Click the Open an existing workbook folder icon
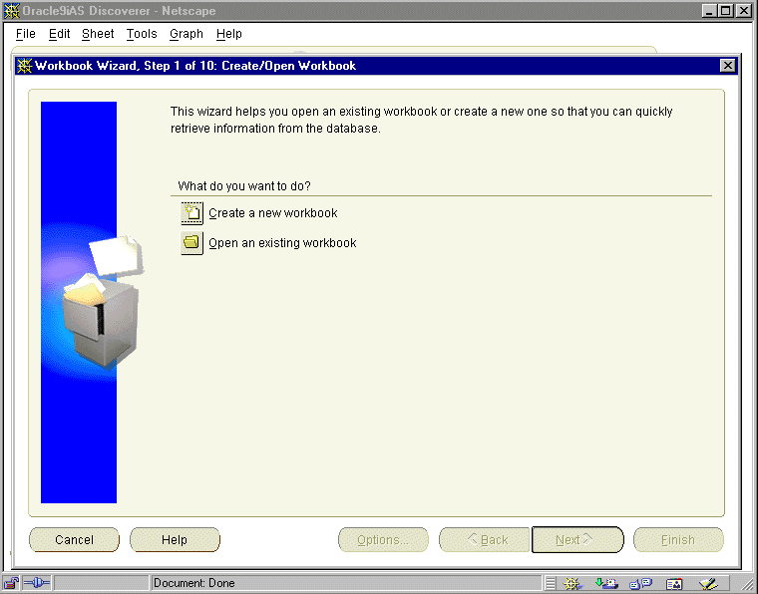This screenshot has width=758, height=594. pos(191,243)
